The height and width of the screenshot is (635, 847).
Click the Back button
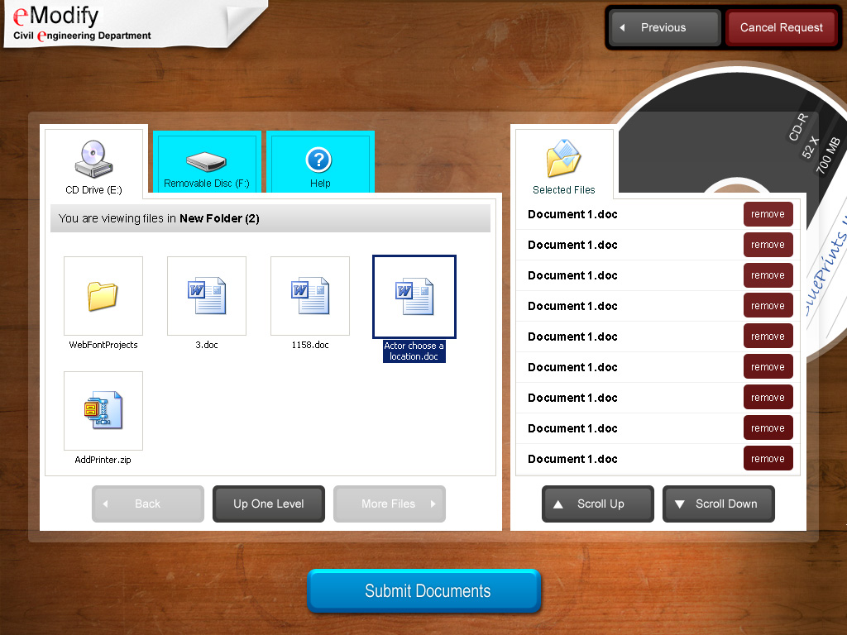tap(148, 504)
